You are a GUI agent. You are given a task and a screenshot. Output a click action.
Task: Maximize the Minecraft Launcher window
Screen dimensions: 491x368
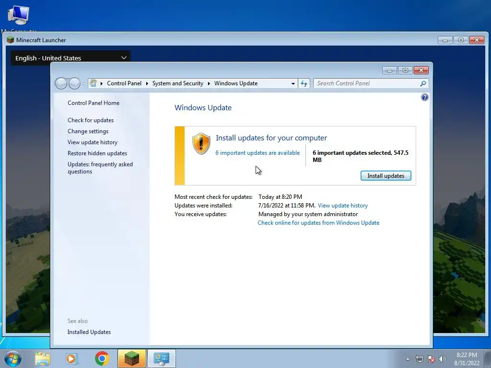(x=461, y=40)
